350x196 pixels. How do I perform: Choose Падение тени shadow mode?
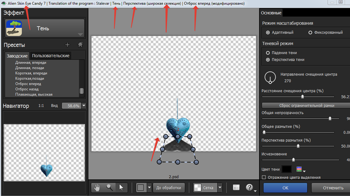click(268, 53)
